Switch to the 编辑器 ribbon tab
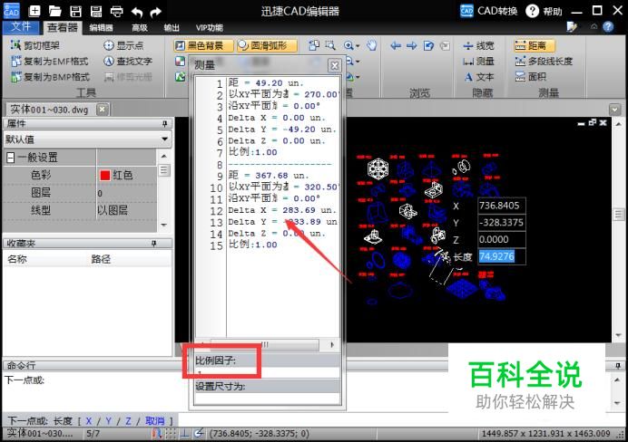Viewport: 628px width, 442px height. (101, 27)
